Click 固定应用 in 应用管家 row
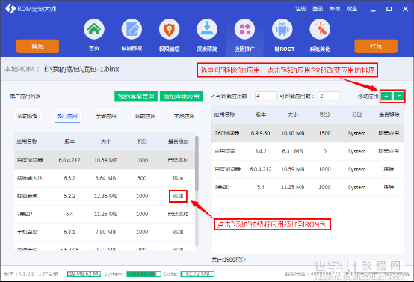The width and height of the screenshot is (414, 282). pos(389,151)
